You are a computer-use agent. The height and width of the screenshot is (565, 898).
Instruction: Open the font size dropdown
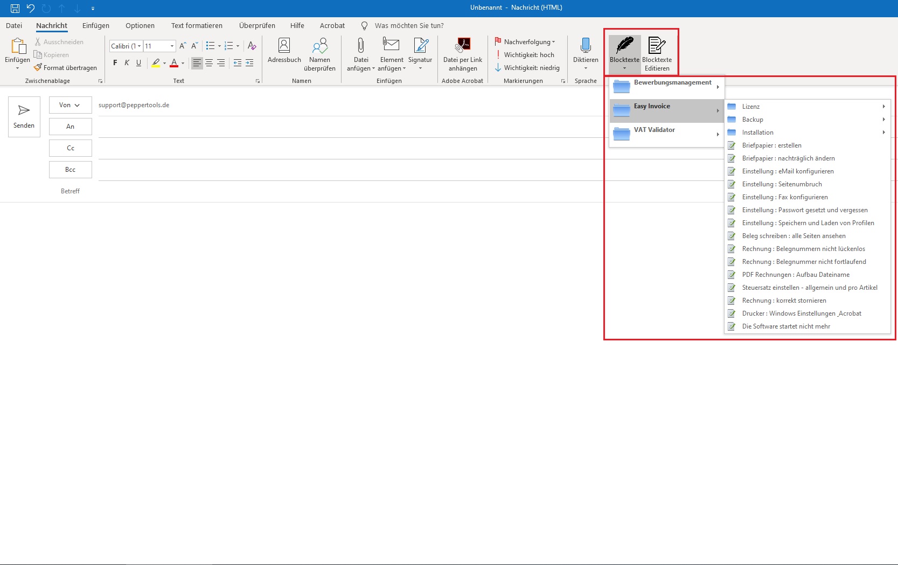coord(172,46)
